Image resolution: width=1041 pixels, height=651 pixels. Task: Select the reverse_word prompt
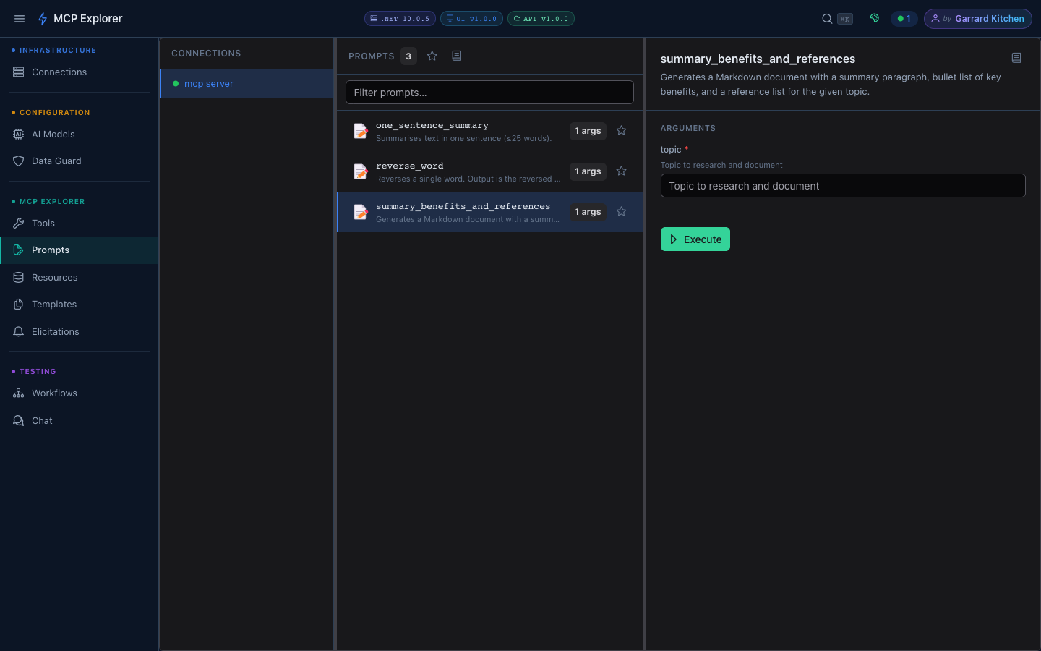click(463, 171)
